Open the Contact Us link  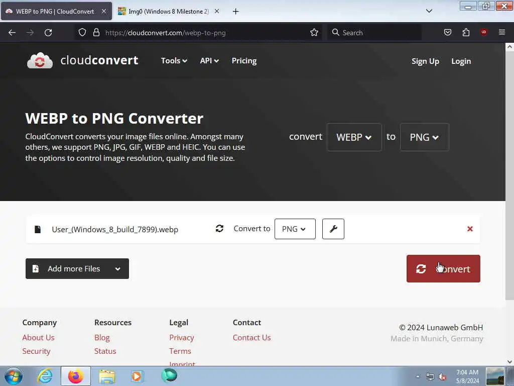[x=252, y=337]
